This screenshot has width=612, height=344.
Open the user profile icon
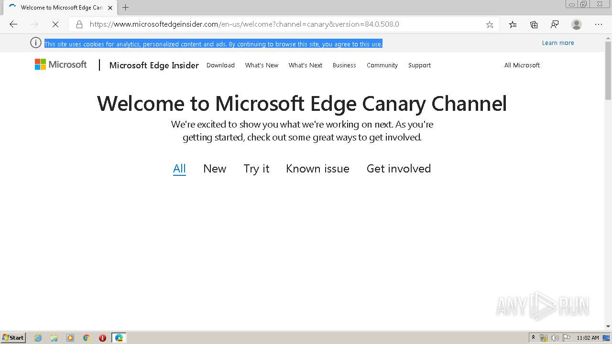(577, 24)
